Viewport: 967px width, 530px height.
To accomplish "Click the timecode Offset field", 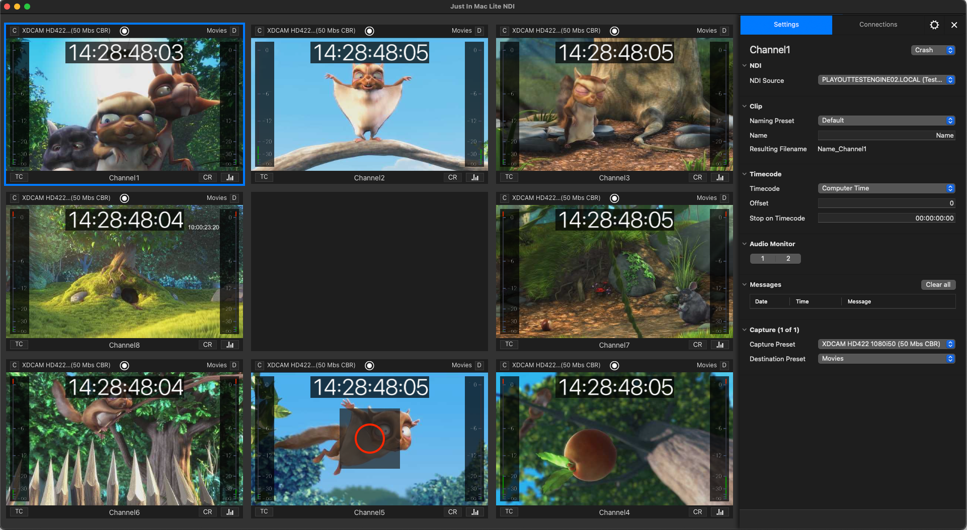I will pos(887,203).
